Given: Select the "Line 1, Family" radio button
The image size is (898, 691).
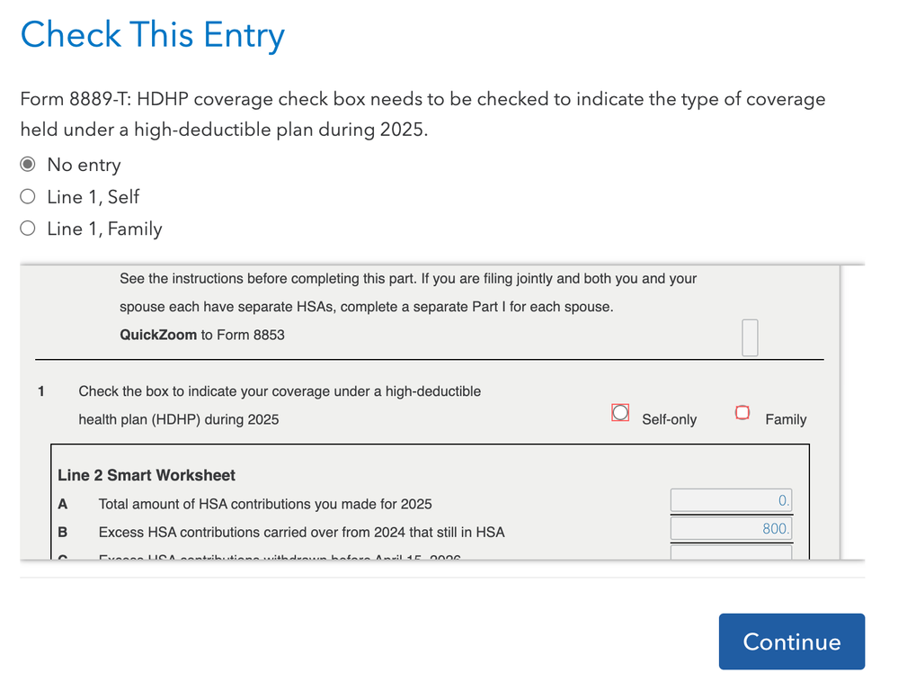Looking at the screenshot, I should pos(27,228).
